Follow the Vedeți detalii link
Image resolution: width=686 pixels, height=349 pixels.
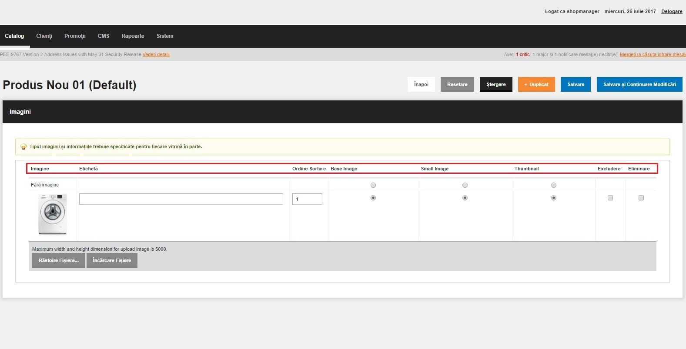[x=156, y=55]
